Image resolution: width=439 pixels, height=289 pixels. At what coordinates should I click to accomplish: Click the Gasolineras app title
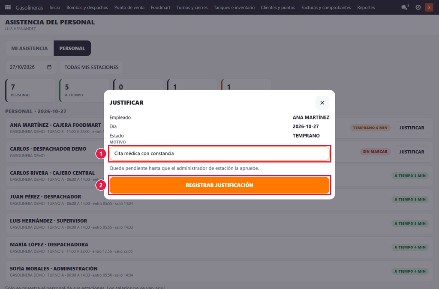coord(30,8)
